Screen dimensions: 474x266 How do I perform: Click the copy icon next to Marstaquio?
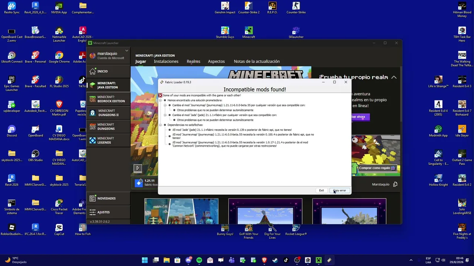coord(395,184)
